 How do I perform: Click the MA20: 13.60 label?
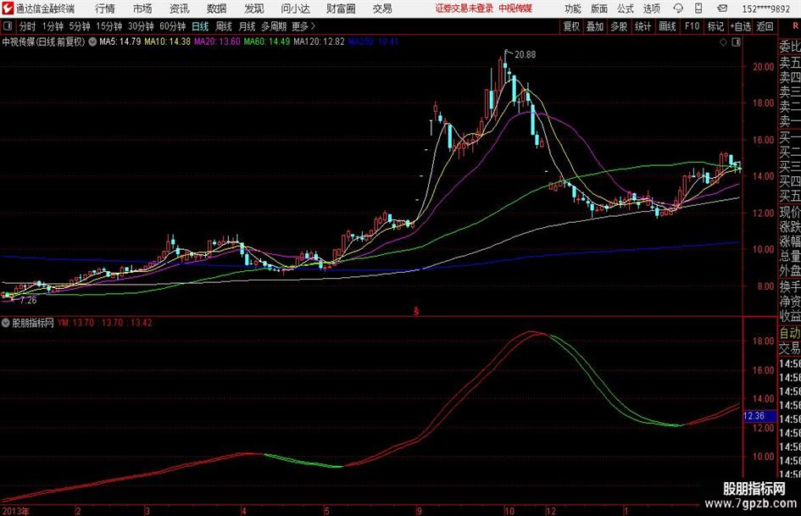coord(217,42)
